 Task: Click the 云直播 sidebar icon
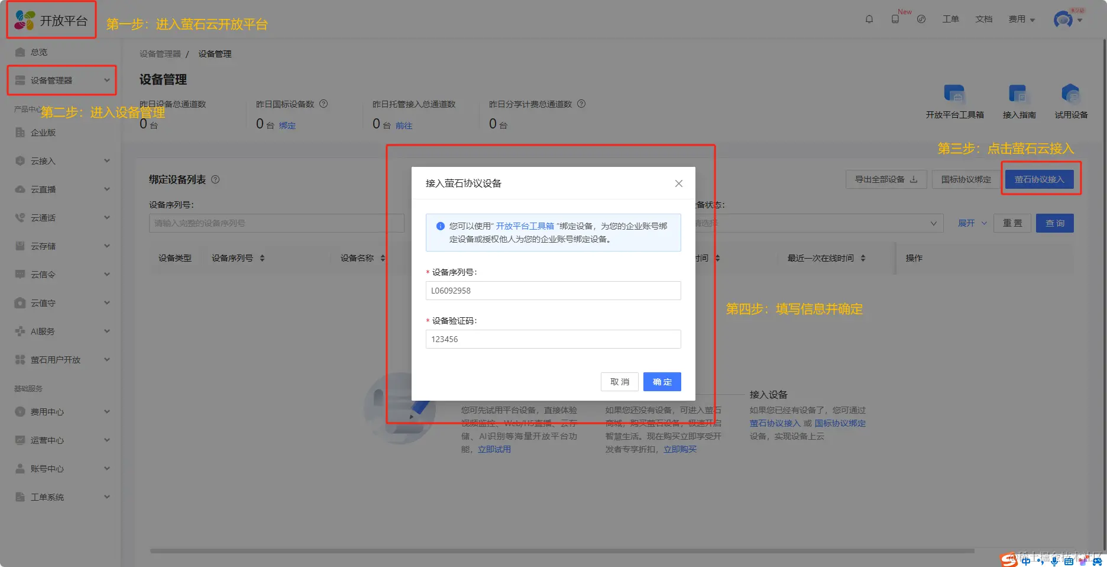tap(20, 189)
